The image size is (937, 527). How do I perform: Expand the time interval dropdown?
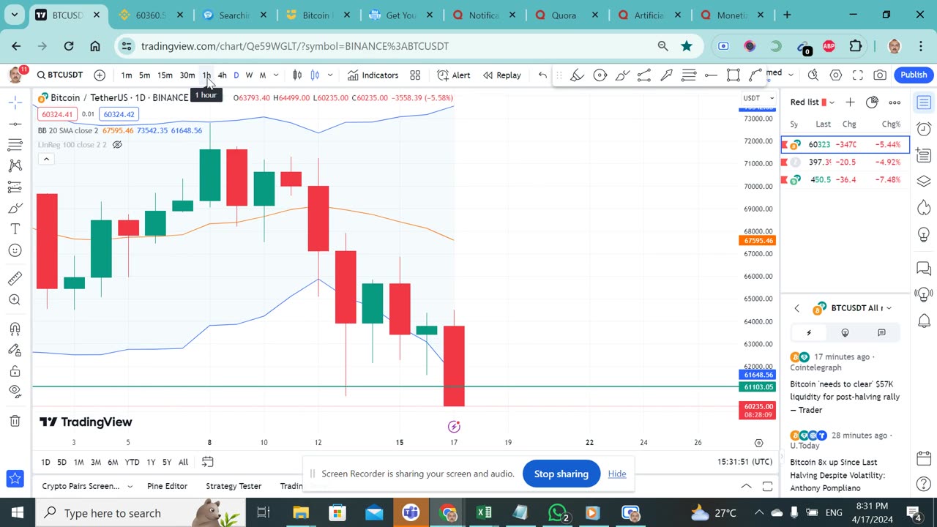click(276, 75)
